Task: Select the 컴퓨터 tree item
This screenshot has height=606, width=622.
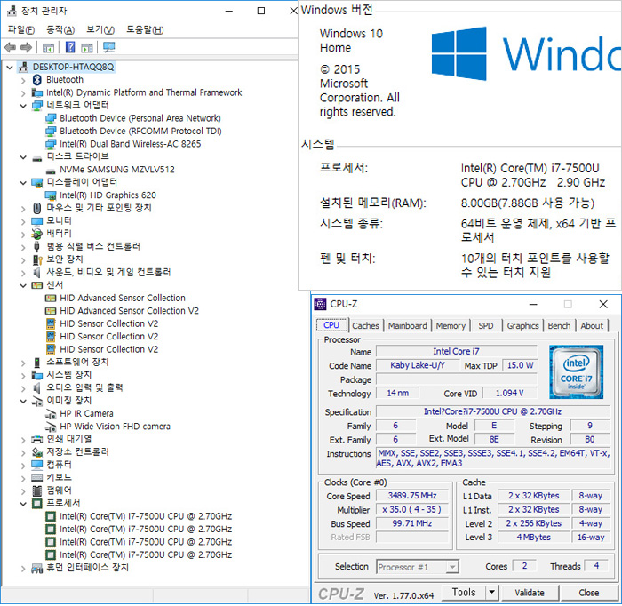Action: point(59,465)
